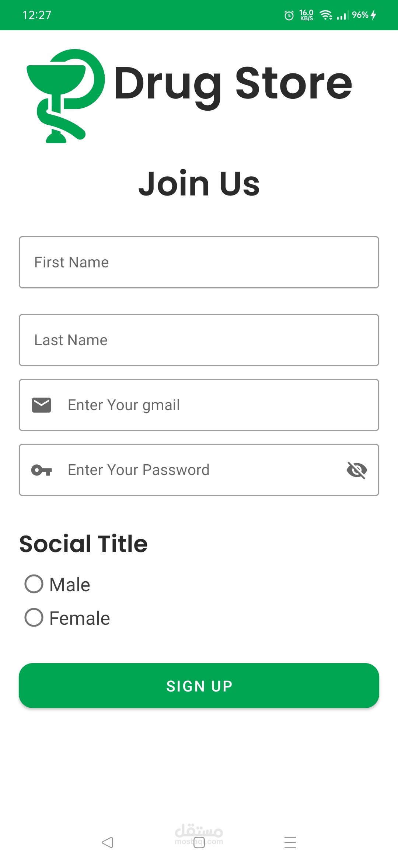The width and height of the screenshot is (398, 863).
Task: Select the Male radio button
Action: [x=34, y=584]
